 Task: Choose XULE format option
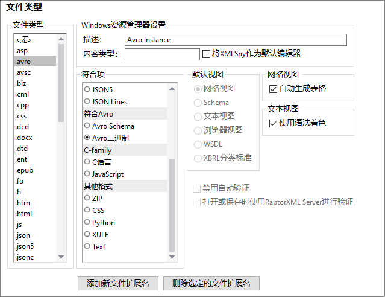click(87, 234)
